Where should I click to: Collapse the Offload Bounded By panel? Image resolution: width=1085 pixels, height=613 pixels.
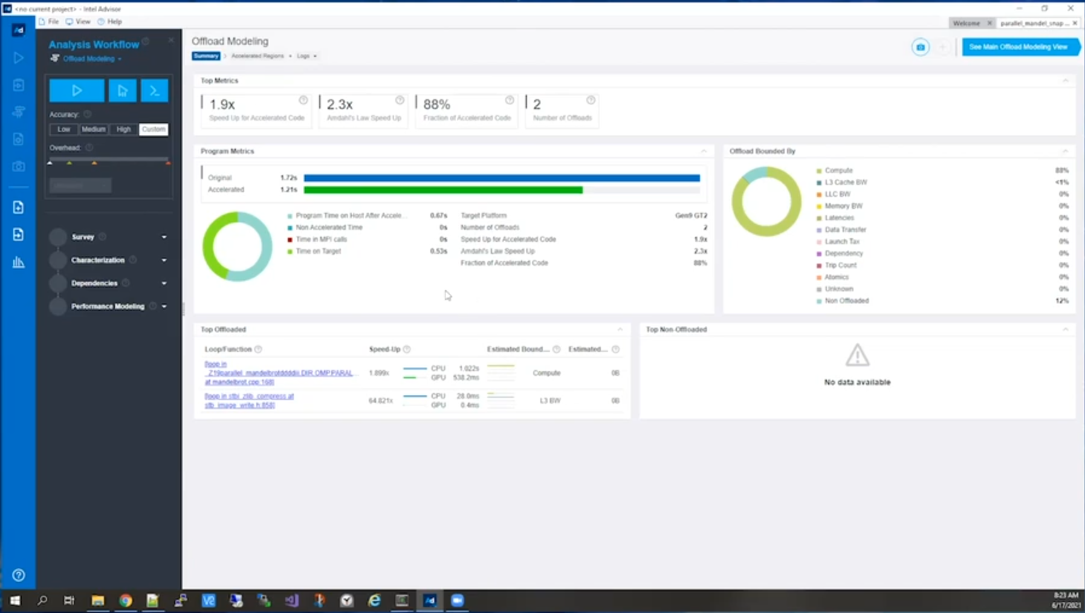[1065, 151]
